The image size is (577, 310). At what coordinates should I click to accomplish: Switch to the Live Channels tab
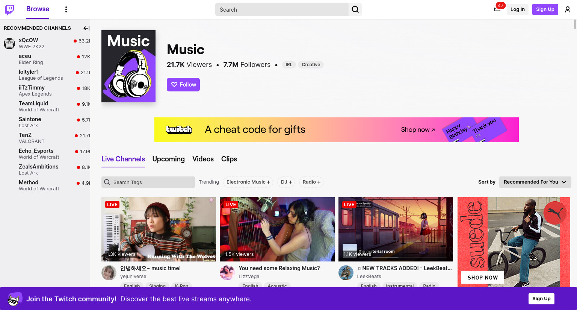tap(123, 159)
